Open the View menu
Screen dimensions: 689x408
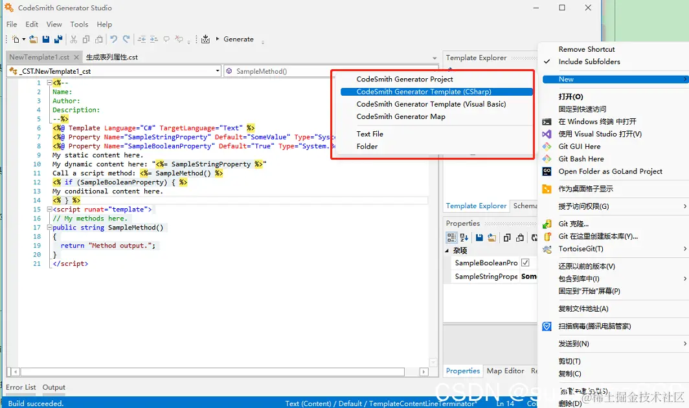coord(54,24)
